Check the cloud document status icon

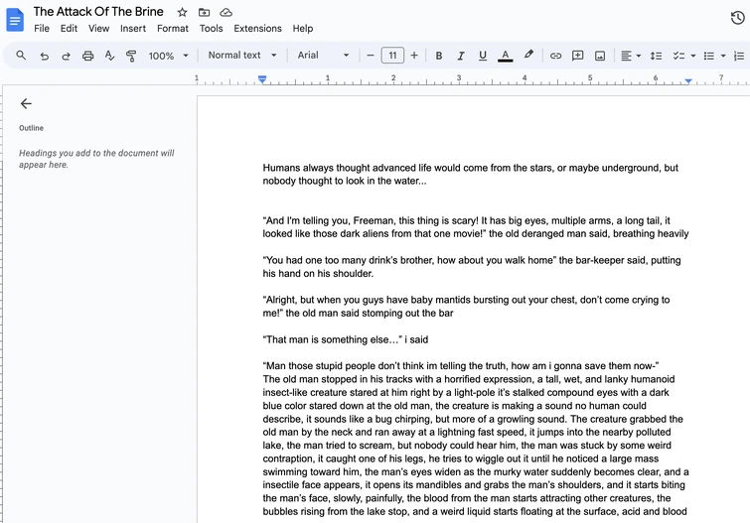point(225,13)
